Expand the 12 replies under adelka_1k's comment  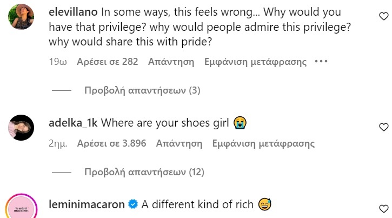click(144, 172)
